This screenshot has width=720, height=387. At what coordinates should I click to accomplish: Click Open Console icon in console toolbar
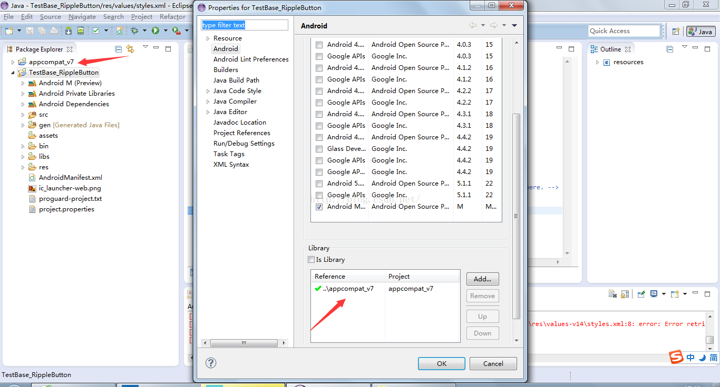pyautogui.click(x=675, y=294)
